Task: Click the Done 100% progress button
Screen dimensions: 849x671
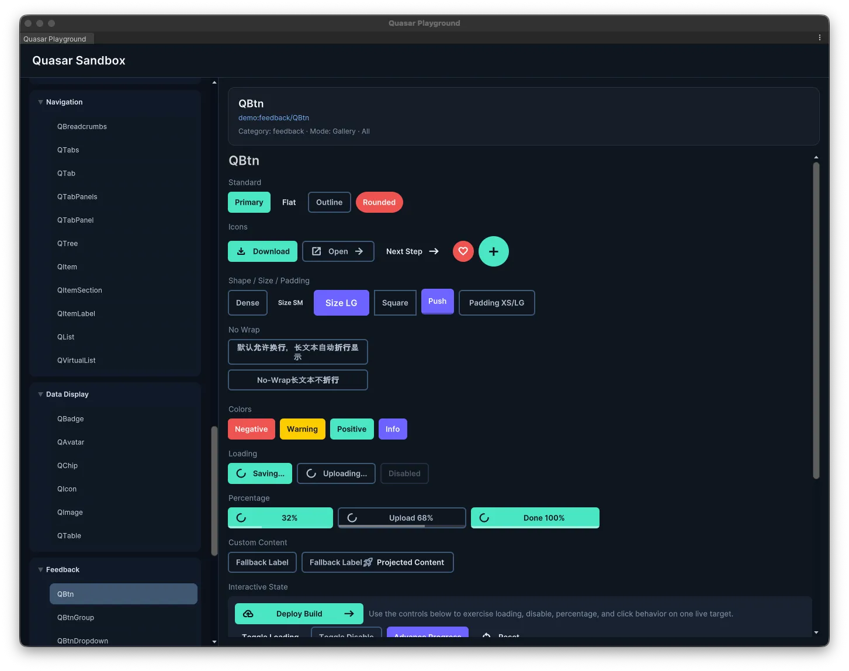Action: 535,518
